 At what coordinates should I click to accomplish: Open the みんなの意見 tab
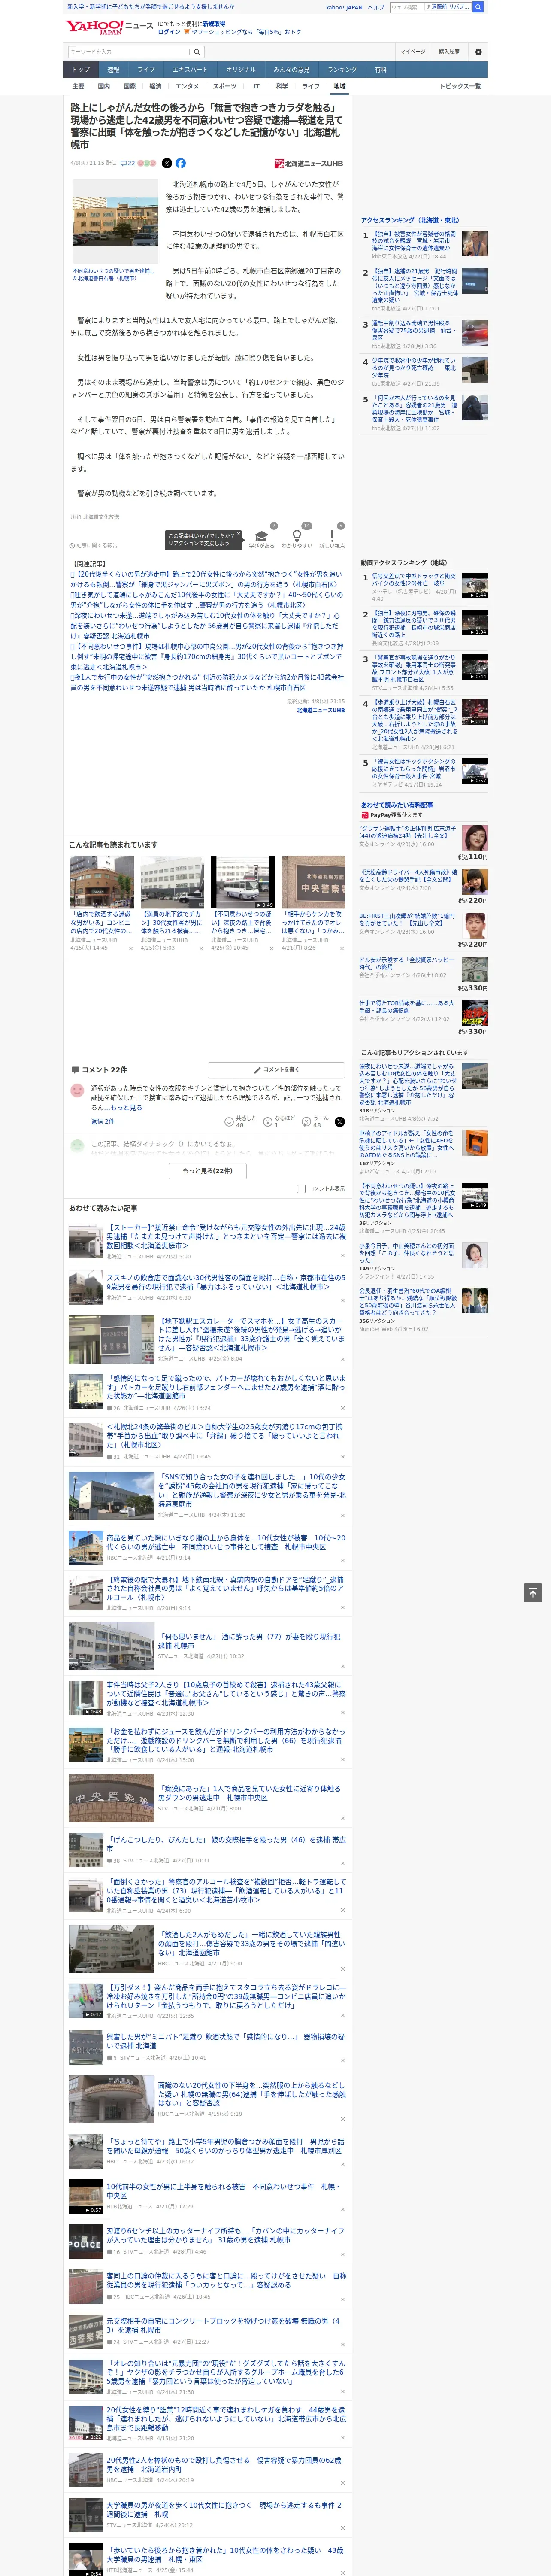[292, 70]
